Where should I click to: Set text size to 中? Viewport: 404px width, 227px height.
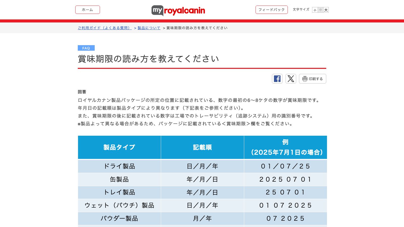(320, 10)
